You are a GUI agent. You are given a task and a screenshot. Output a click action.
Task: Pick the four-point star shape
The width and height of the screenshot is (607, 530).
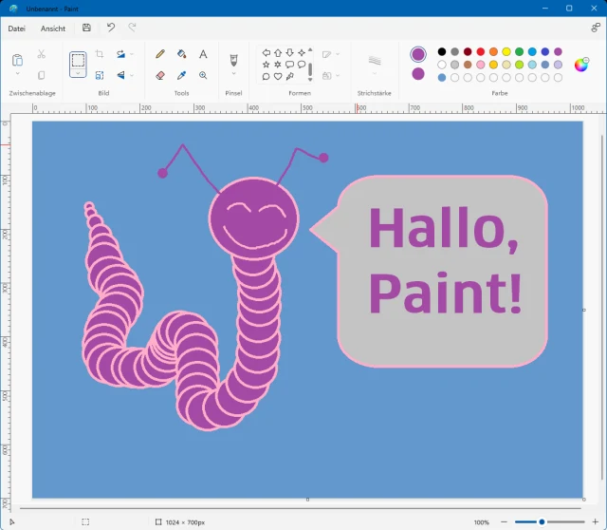click(302, 53)
